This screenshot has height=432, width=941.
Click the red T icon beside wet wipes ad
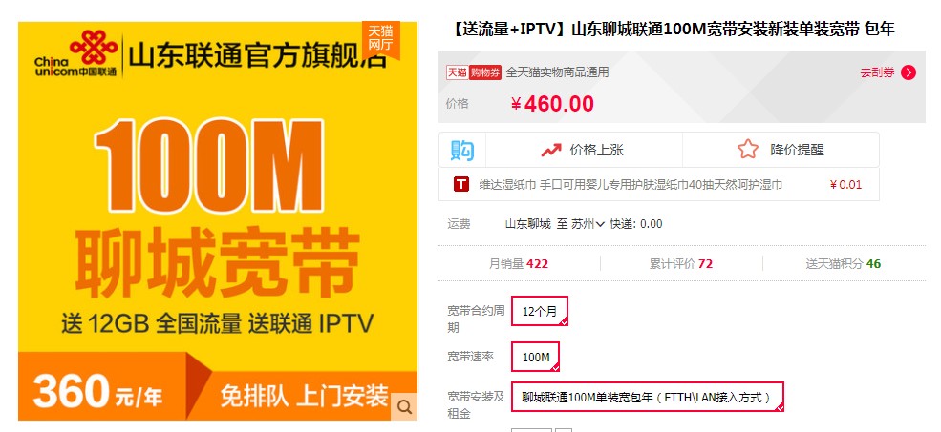pyautogui.click(x=460, y=185)
